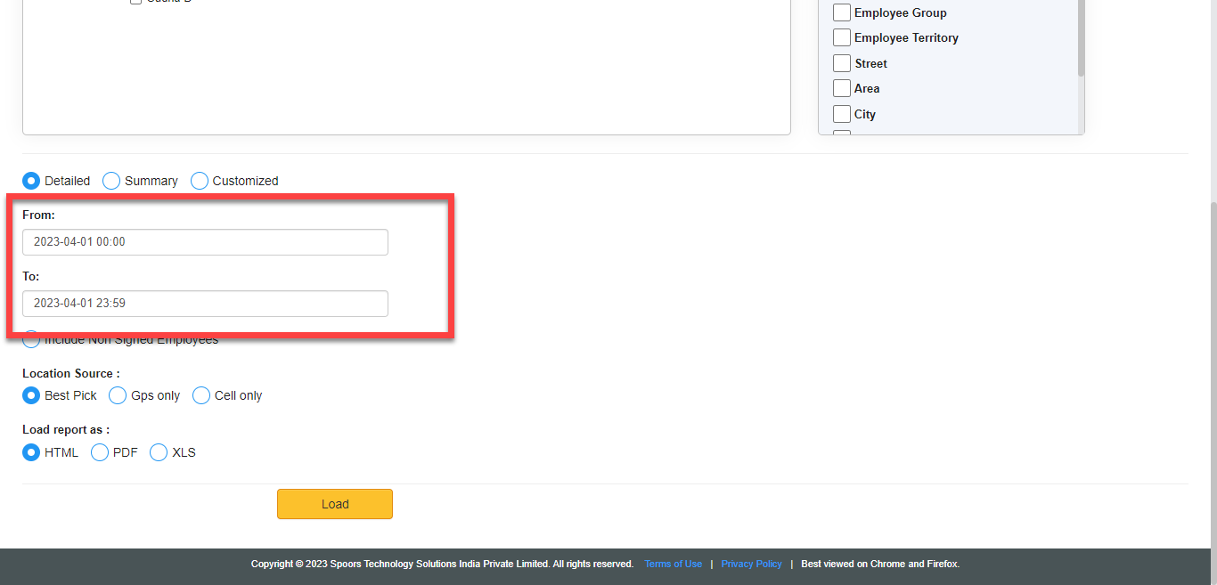The height and width of the screenshot is (585, 1217).
Task: Click the field list panel scrollbar
Action: pos(1081,40)
